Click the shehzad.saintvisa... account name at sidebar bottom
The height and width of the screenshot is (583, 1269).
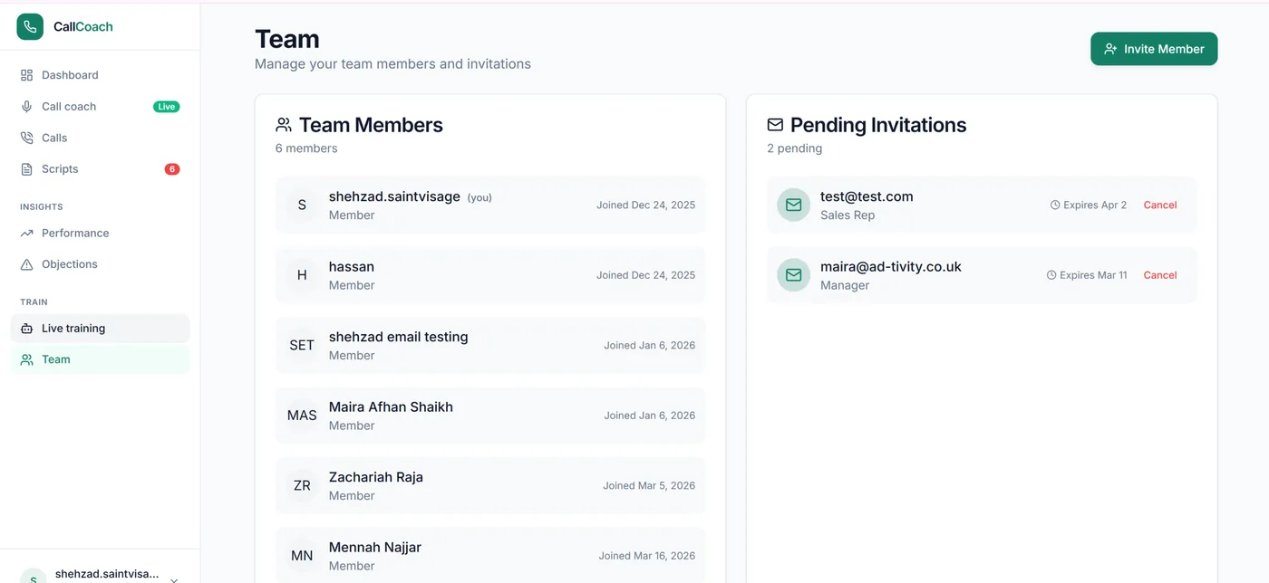tap(107, 574)
